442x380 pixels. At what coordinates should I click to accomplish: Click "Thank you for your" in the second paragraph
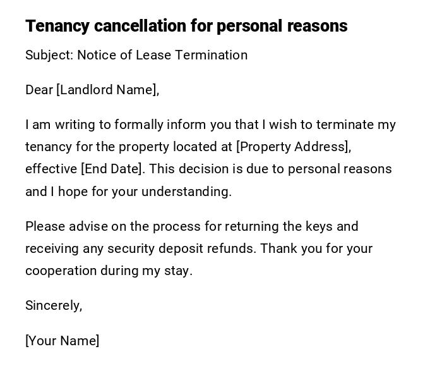point(316,248)
